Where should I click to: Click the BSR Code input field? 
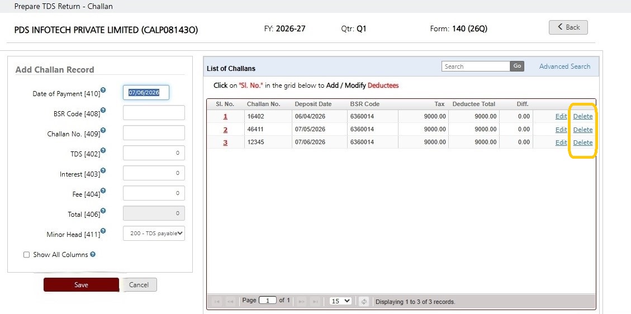[154, 112]
